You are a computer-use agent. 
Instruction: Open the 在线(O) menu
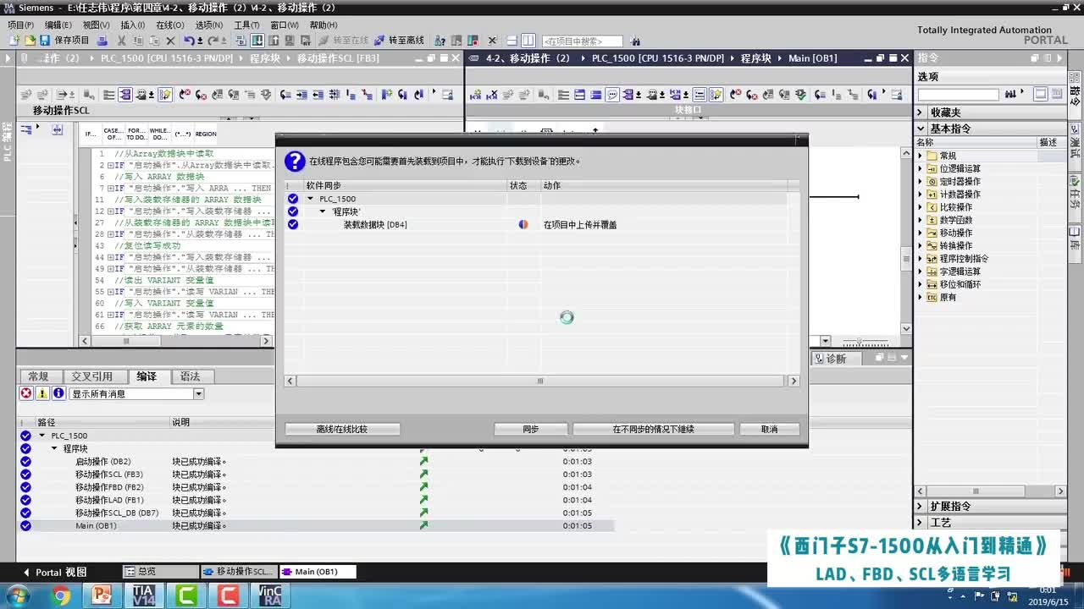(170, 25)
